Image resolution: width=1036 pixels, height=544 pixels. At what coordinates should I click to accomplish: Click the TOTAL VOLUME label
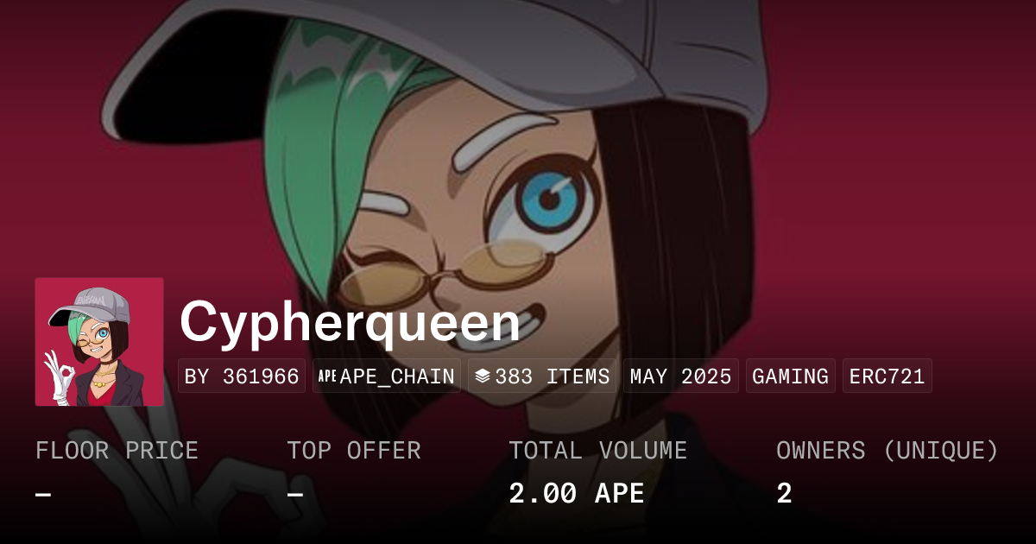point(598,451)
